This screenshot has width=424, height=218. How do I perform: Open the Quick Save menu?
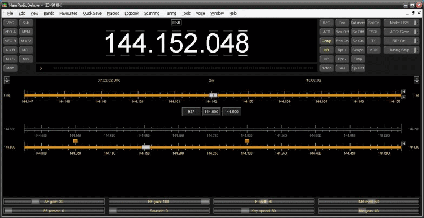(x=92, y=13)
